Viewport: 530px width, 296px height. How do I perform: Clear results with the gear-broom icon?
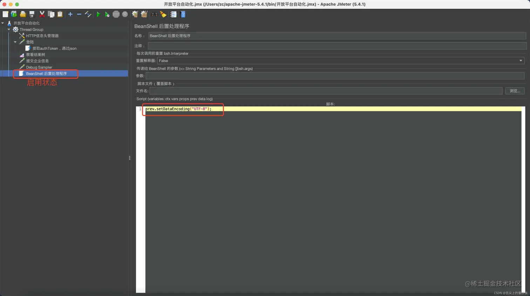pos(135,14)
